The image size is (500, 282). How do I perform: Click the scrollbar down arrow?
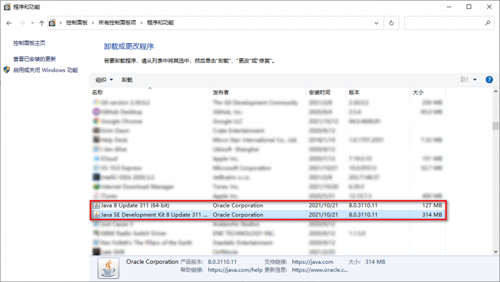click(x=496, y=251)
